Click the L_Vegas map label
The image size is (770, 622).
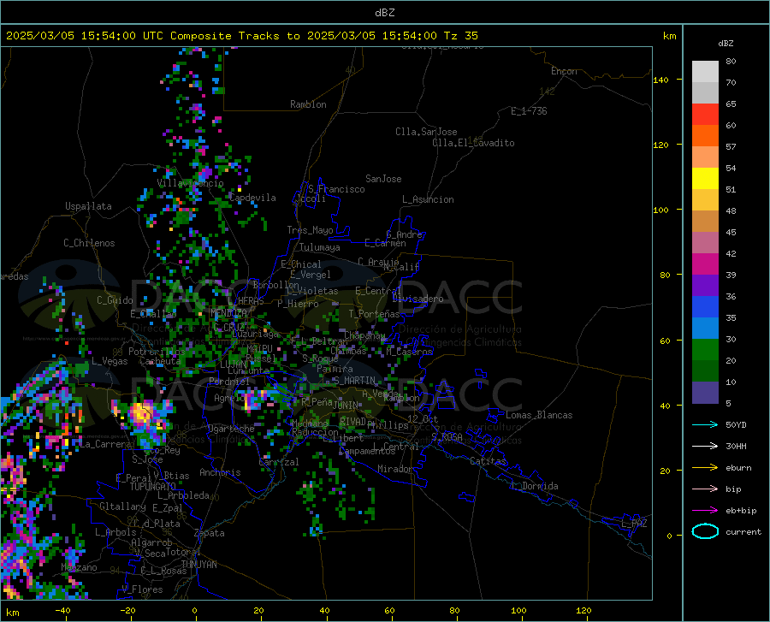pos(110,361)
